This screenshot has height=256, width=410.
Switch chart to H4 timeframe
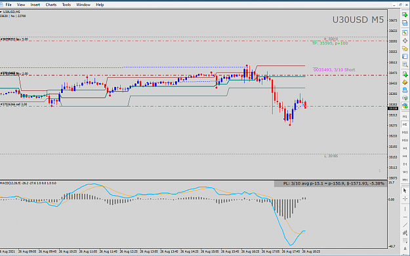tap(405, 156)
